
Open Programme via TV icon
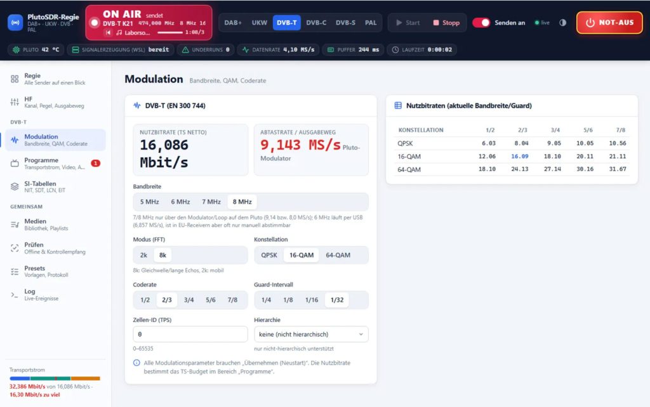tap(15, 163)
